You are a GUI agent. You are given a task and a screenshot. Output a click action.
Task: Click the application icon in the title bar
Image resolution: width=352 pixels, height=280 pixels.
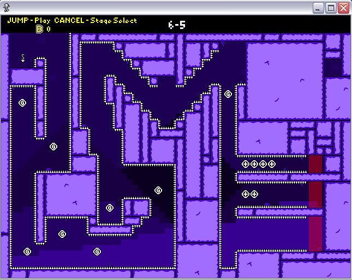coord(7,7)
